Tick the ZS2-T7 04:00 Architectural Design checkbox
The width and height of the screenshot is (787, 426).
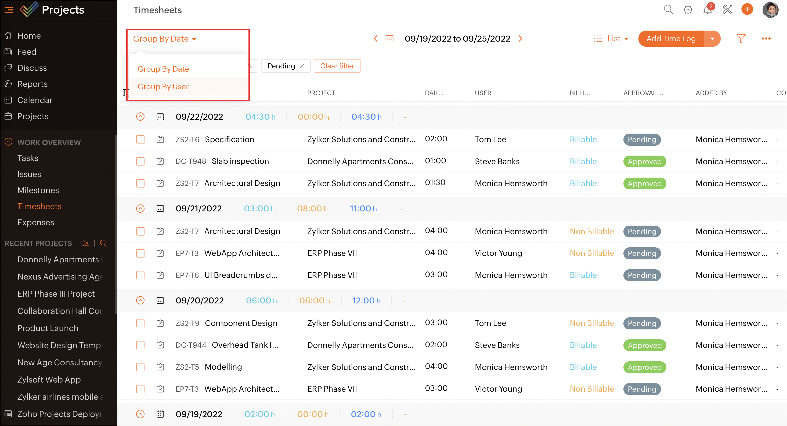(140, 232)
